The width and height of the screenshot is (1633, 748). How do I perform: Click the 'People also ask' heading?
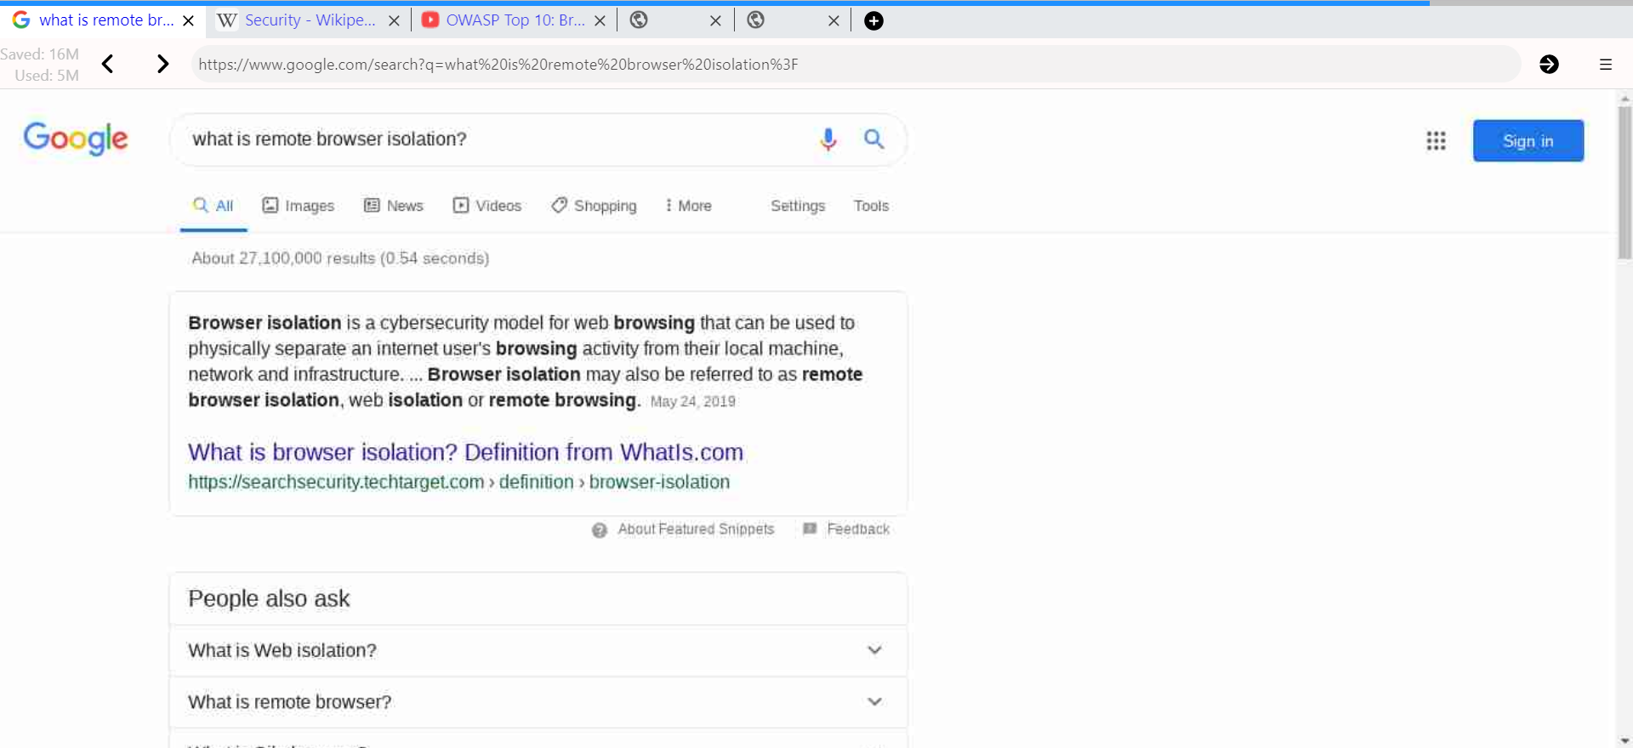[x=269, y=598]
